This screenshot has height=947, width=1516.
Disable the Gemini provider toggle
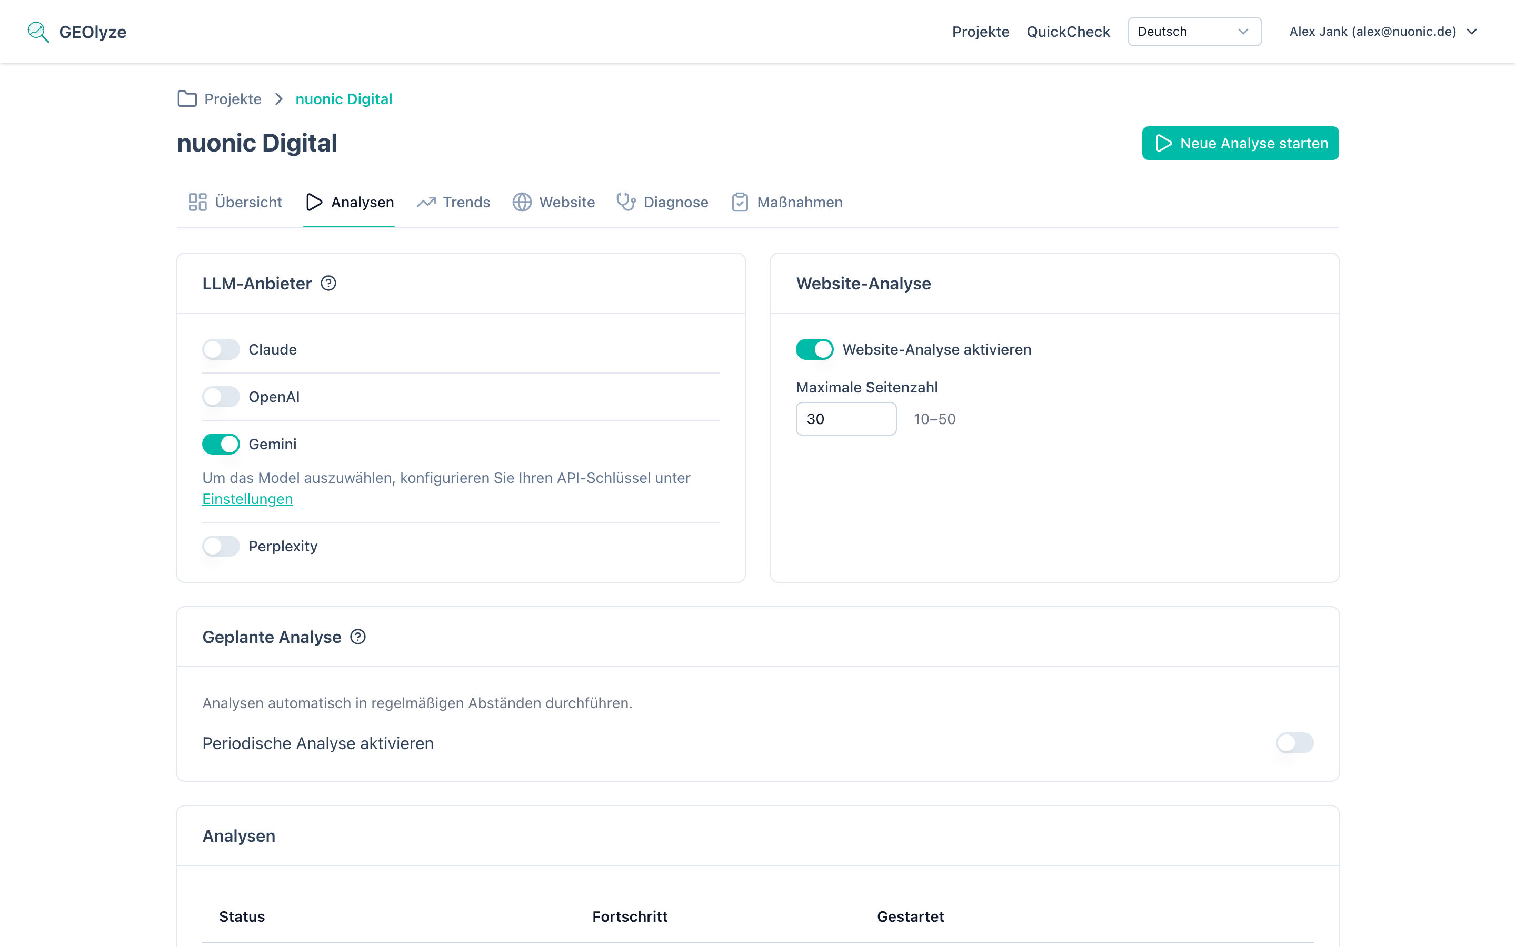click(221, 444)
